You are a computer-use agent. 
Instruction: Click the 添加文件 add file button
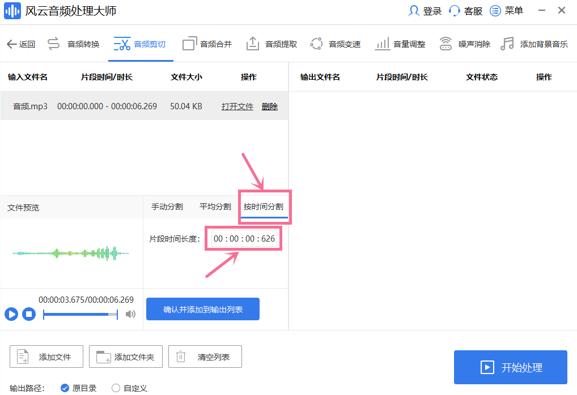point(46,357)
